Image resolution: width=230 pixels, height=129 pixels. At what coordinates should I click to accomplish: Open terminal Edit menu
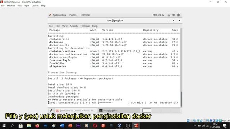(57, 26)
